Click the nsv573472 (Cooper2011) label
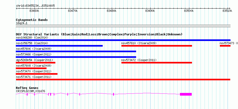Image resolution: width=238 pixels, height=109 pixels. pyautogui.click(x=139, y=60)
